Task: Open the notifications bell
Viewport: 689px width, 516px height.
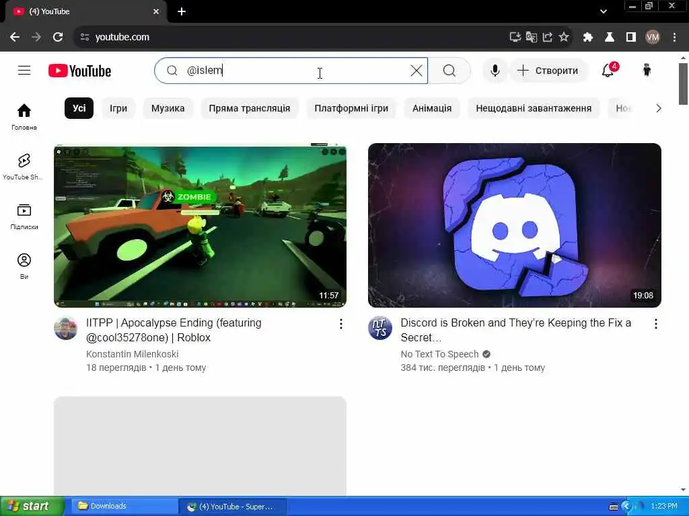Action: (608, 70)
